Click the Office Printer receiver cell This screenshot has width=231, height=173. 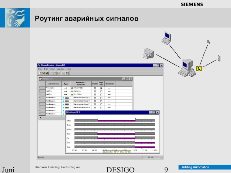point(81,88)
